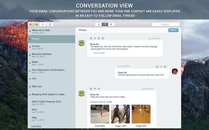Open the Welcome to iMail email
Screen dimensions: 209x130
[x=52, y=31]
